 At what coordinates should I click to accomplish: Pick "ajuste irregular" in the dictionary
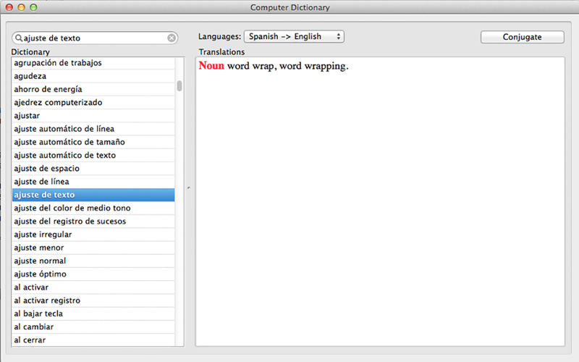click(93, 235)
